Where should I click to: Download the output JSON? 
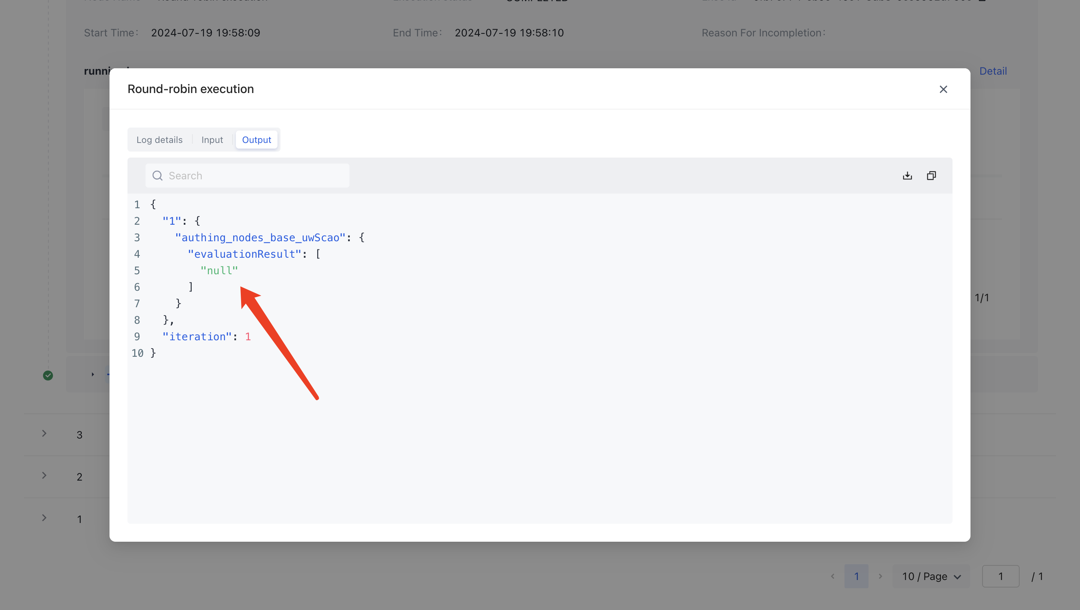pos(907,175)
